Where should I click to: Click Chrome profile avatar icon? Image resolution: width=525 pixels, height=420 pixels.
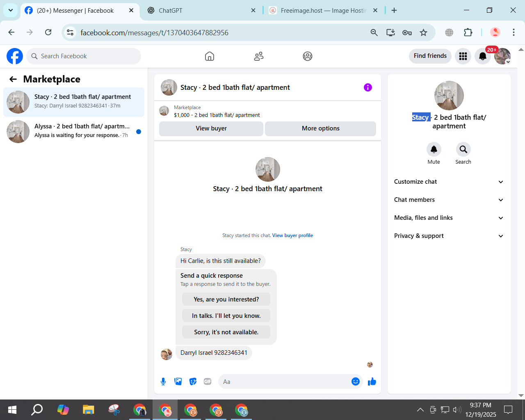tap(495, 32)
